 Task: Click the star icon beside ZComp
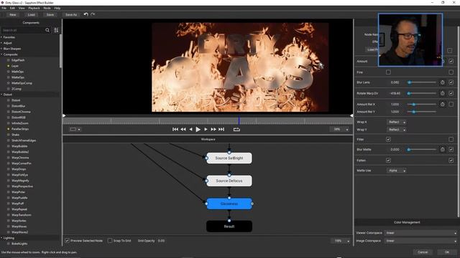(8, 89)
